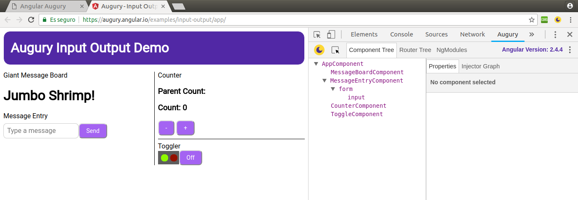This screenshot has height=200, width=578.
Task: Select CounterComponent in the component tree
Action: (358, 106)
